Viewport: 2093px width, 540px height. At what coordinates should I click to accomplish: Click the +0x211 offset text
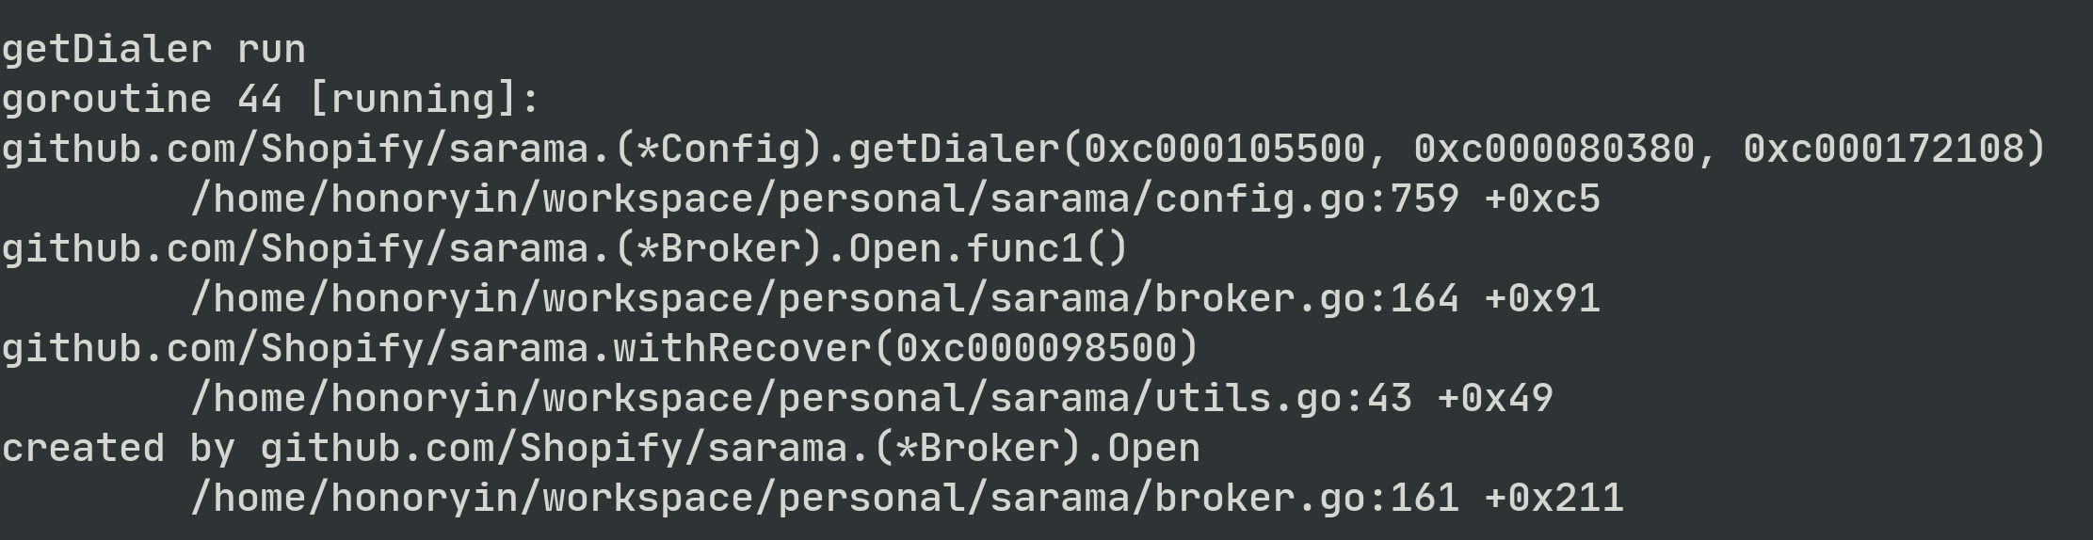click(x=1554, y=499)
